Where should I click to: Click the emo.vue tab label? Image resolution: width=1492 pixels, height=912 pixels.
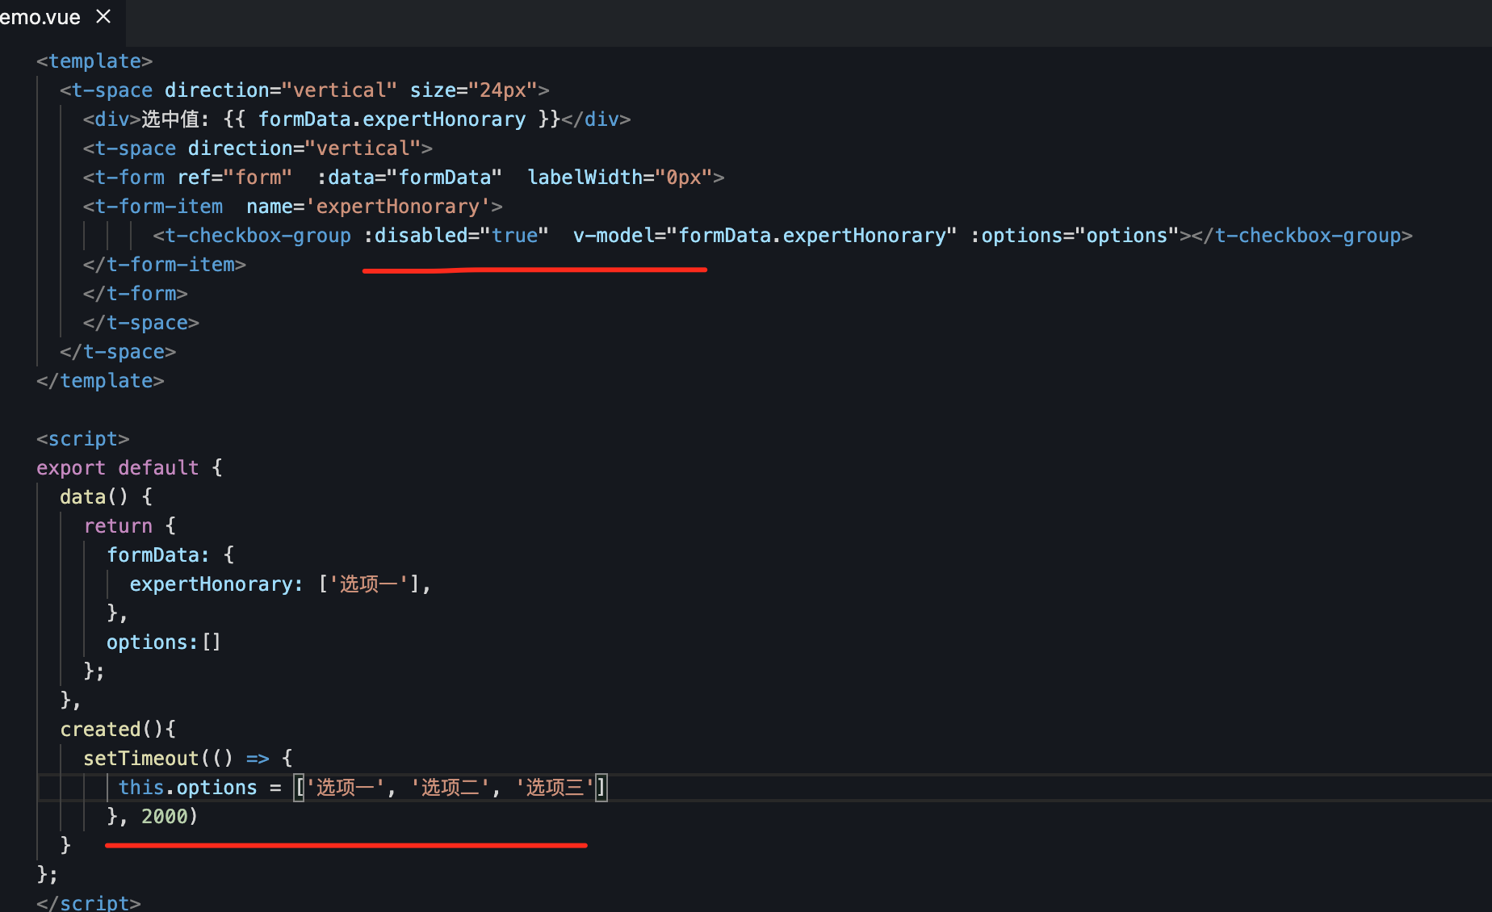tap(40, 16)
